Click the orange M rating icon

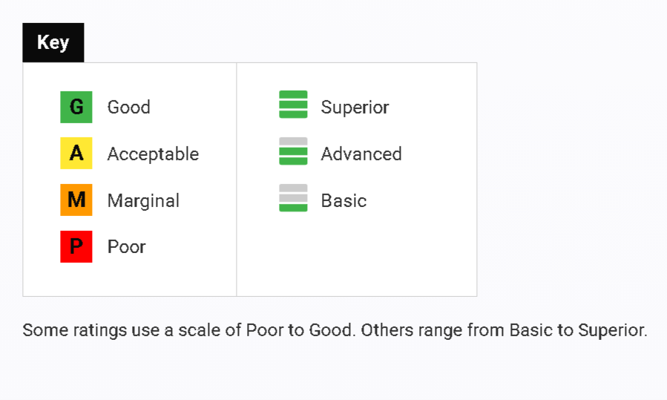[76, 200]
